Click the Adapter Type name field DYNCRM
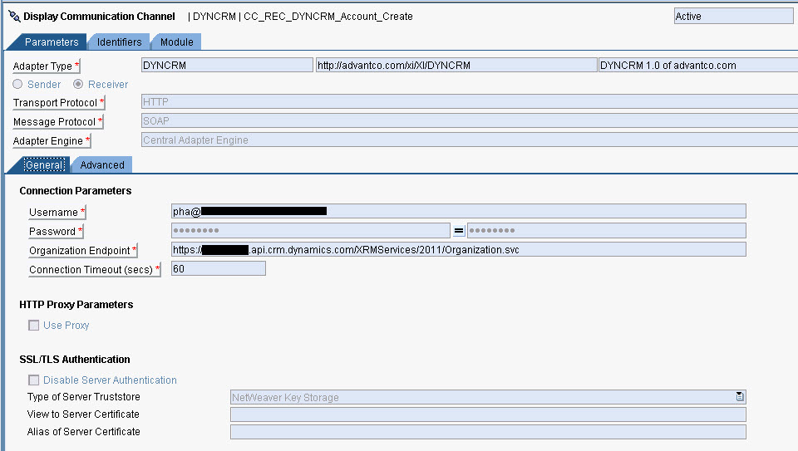 pos(227,65)
